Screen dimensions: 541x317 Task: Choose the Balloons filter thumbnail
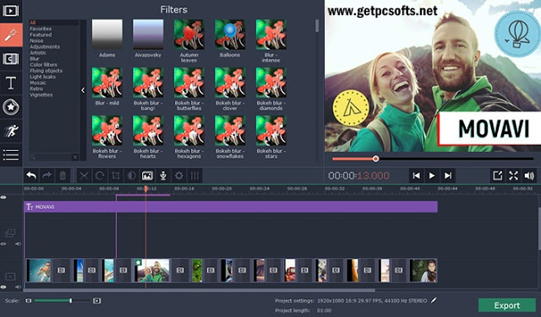tap(230, 35)
